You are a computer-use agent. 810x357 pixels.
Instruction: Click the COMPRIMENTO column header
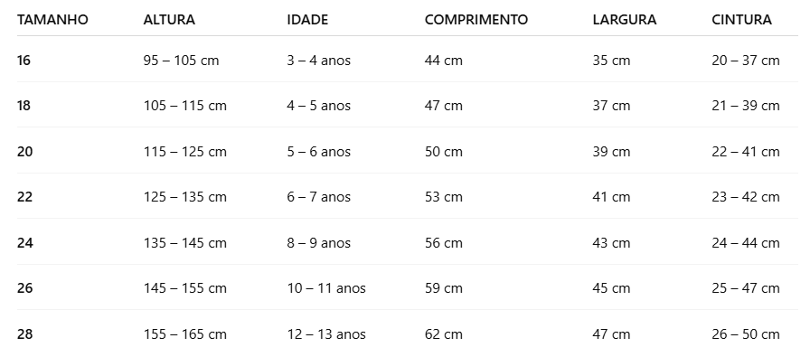click(x=476, y=20)
